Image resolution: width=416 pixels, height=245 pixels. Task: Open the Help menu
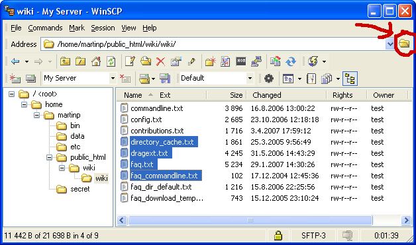coord(149,28)
